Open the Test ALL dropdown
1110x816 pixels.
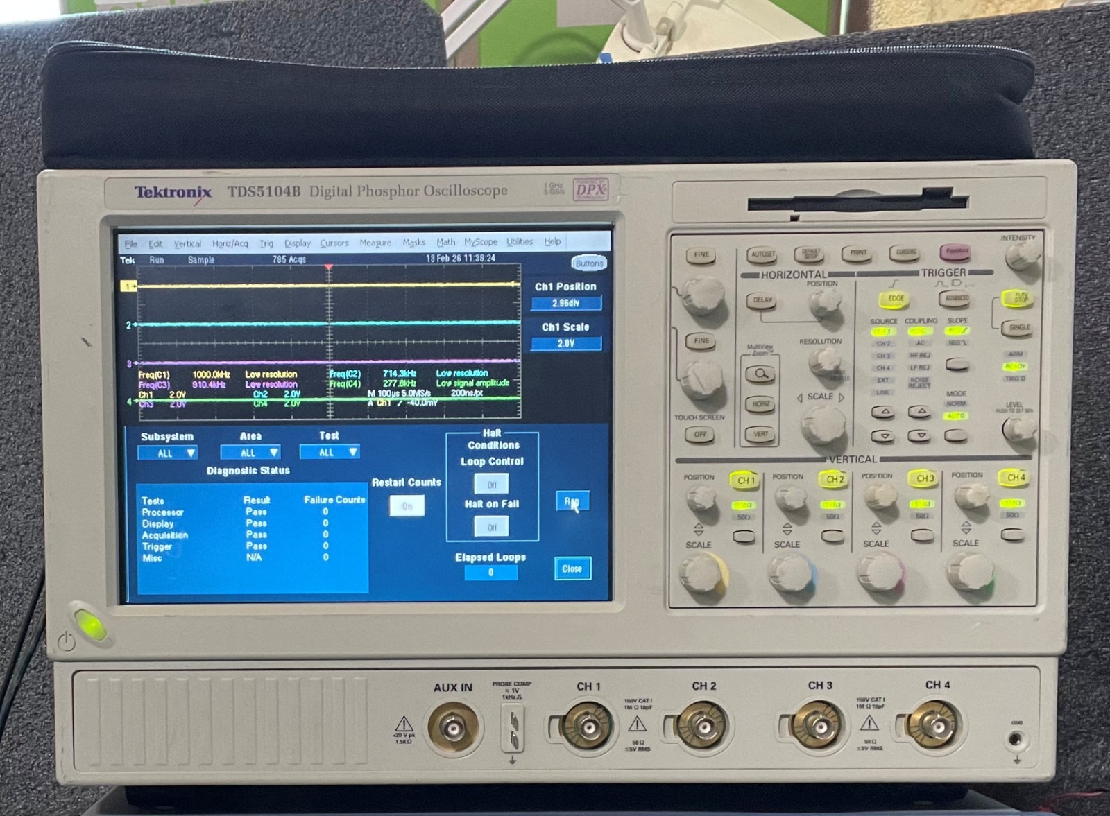point(330,452)
